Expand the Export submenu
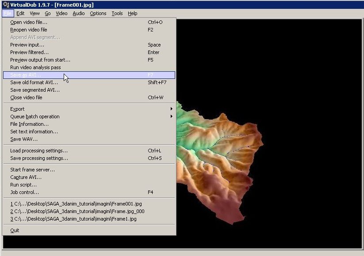The image size is (364, 256). tap(89, 109)
